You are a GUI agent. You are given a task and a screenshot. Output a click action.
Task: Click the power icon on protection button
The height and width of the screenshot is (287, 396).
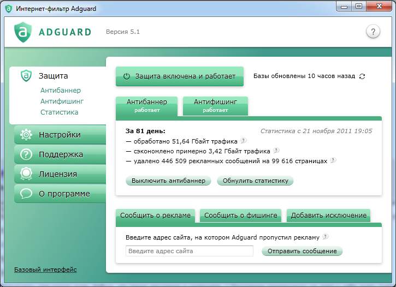[x=127, y=76]
